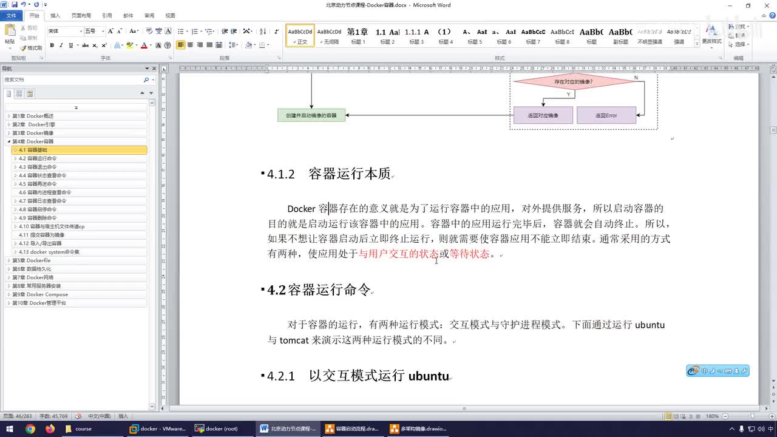The image size is (777, 437).
Task: Apply 副标题 style
Action: tap(620, 35)
